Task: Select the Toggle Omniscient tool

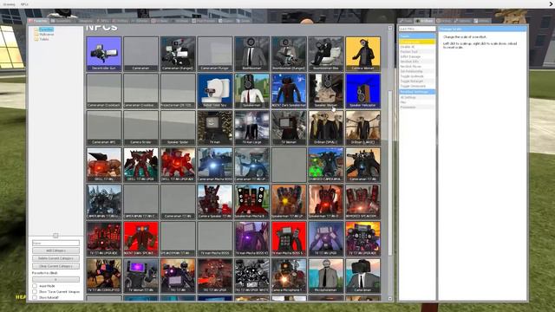Action: pos(417,86)
